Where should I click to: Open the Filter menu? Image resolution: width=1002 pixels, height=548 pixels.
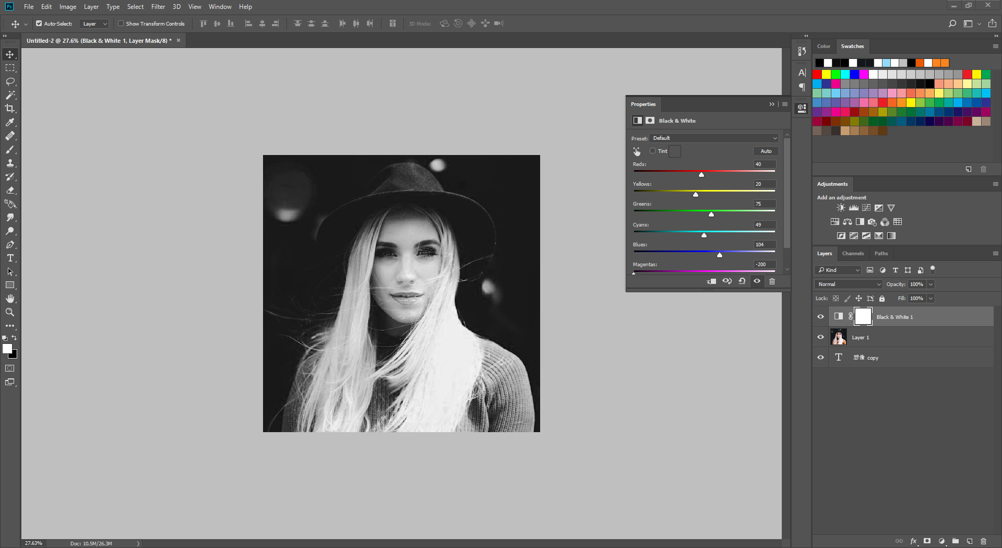click(158, 7)
